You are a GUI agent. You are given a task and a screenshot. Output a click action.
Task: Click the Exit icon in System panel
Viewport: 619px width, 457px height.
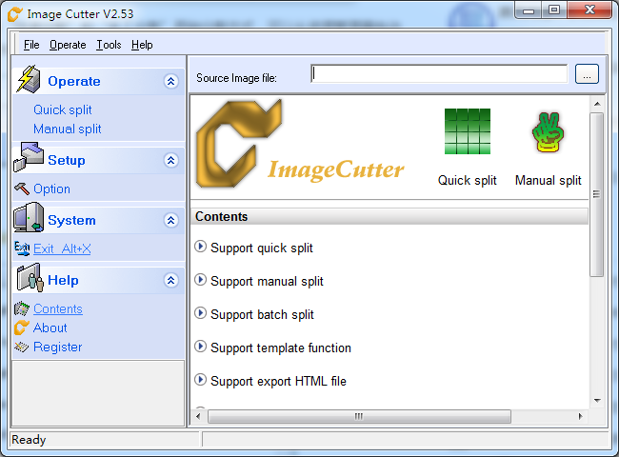22,248
